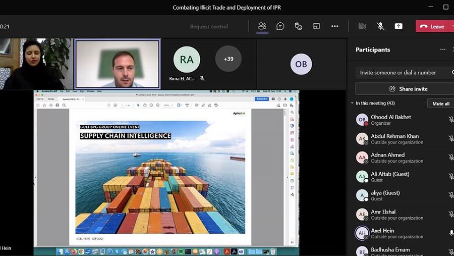The height and width of the screenshot is (256, 454).
Task: Open the breakout rooms icon
Action: tap(316, 26)
